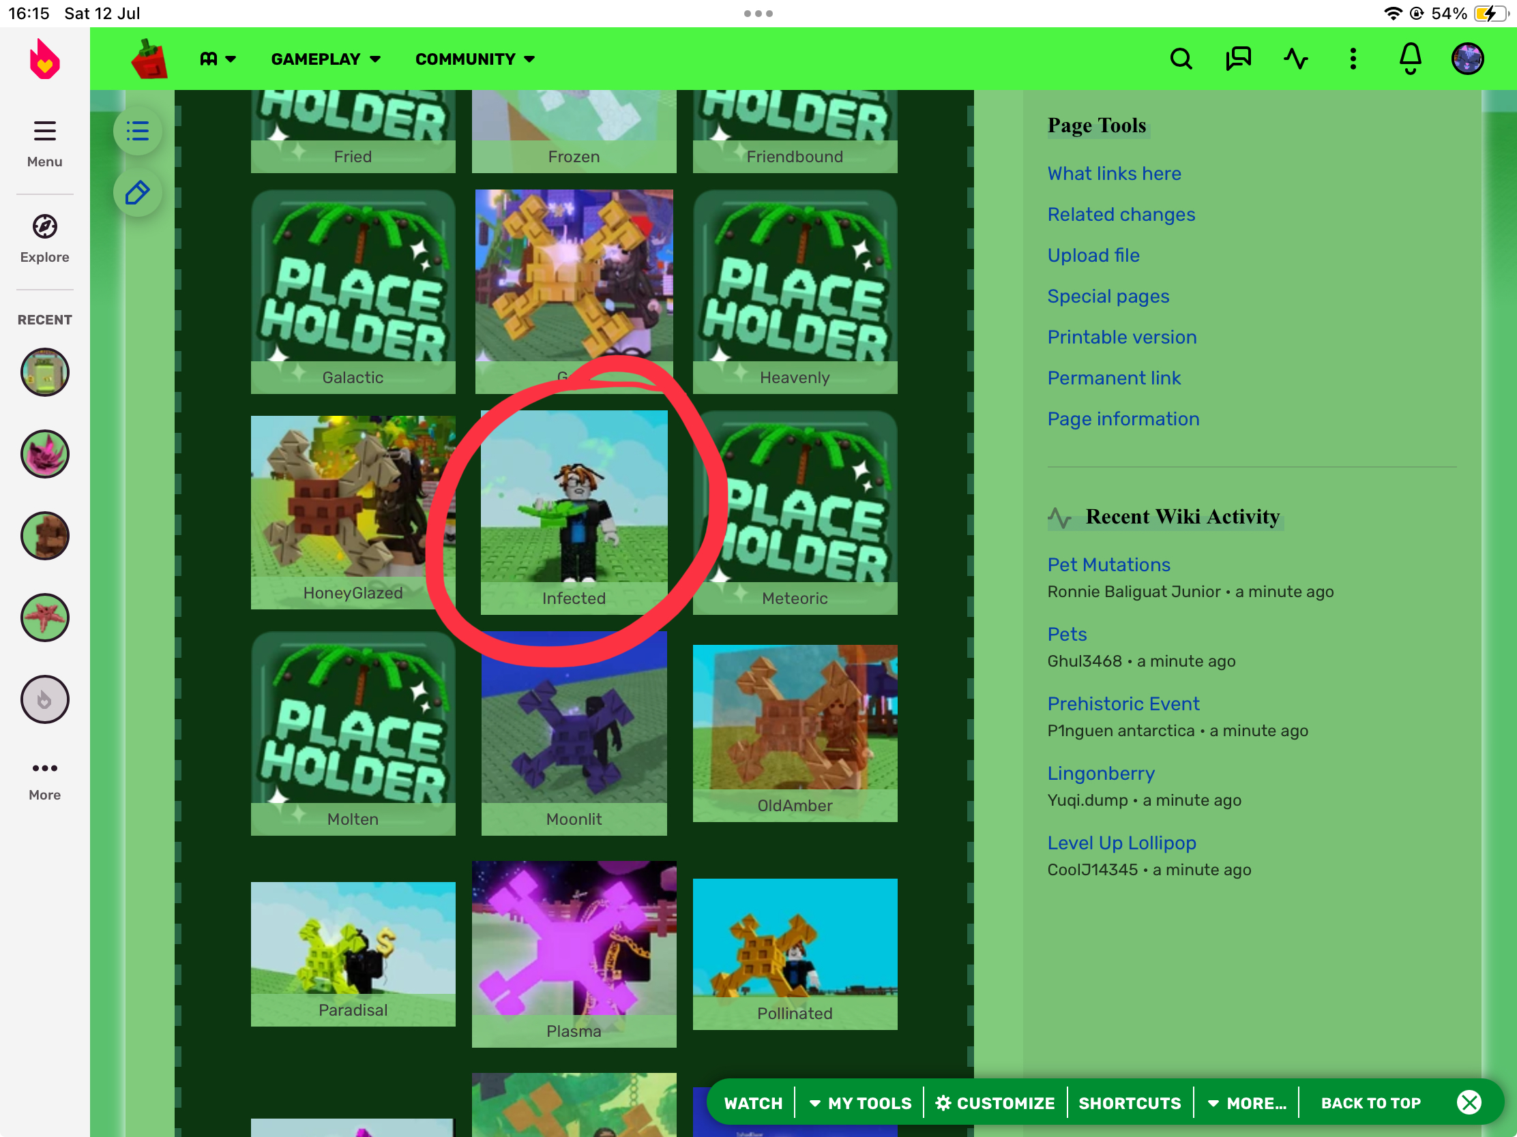Open the red starfish recent wiki icon
This screenshot has width=1517, height=1137.
click(44, 617)
